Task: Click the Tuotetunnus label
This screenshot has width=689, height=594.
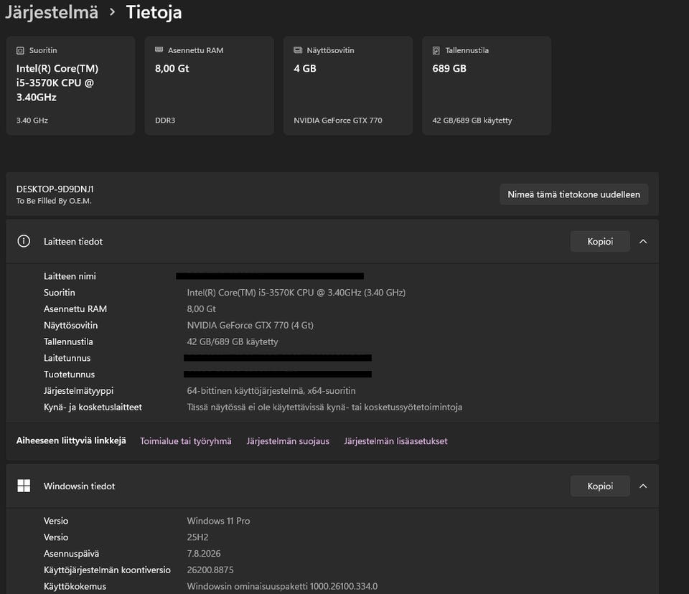Action: point(69,374)
